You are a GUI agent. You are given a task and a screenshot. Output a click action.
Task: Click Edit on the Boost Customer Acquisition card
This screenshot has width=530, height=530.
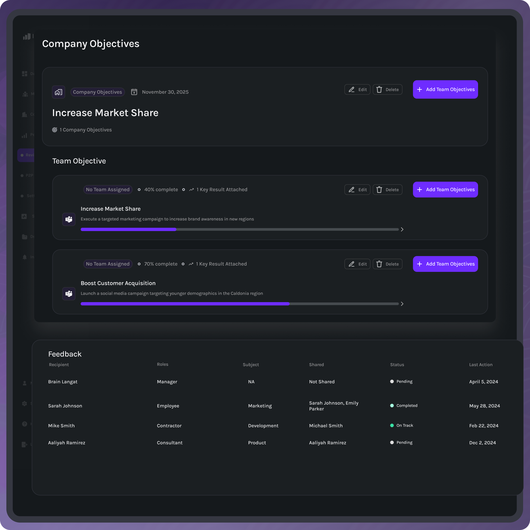point(357,264)
